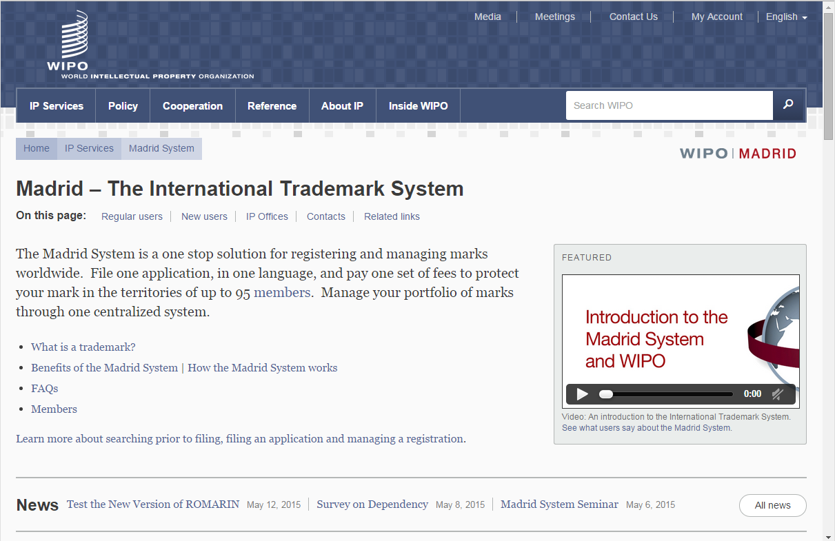This screenshot has height=541, width=835.
Task: Jump to the IP Offices section
Action: tap(267, 216)
